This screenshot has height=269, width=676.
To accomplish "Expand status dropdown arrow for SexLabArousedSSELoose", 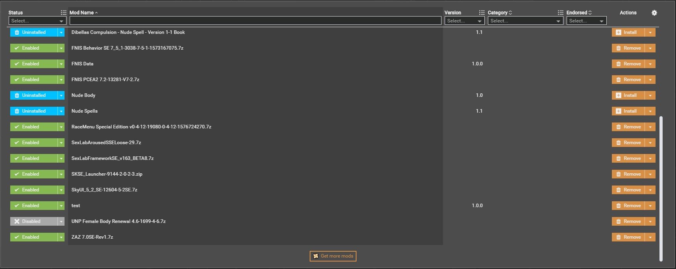I will coord(61,143).
